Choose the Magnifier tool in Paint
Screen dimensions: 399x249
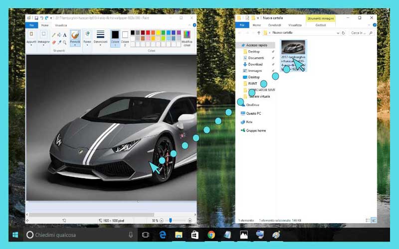click(x=65, y=42)
